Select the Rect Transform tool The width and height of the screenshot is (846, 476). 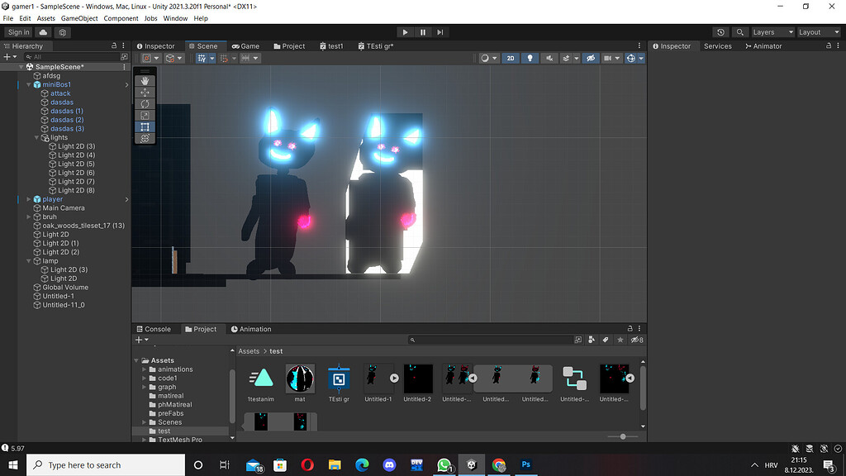(x=145, y=126)
